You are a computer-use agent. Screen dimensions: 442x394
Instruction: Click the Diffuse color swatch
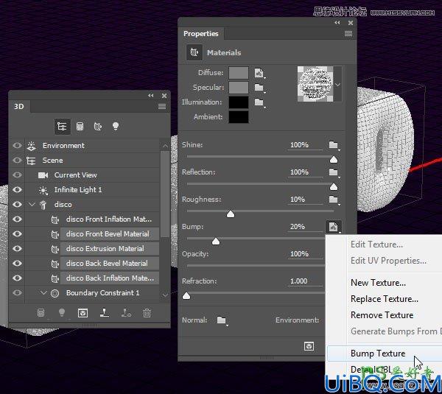tap(239, 73)
